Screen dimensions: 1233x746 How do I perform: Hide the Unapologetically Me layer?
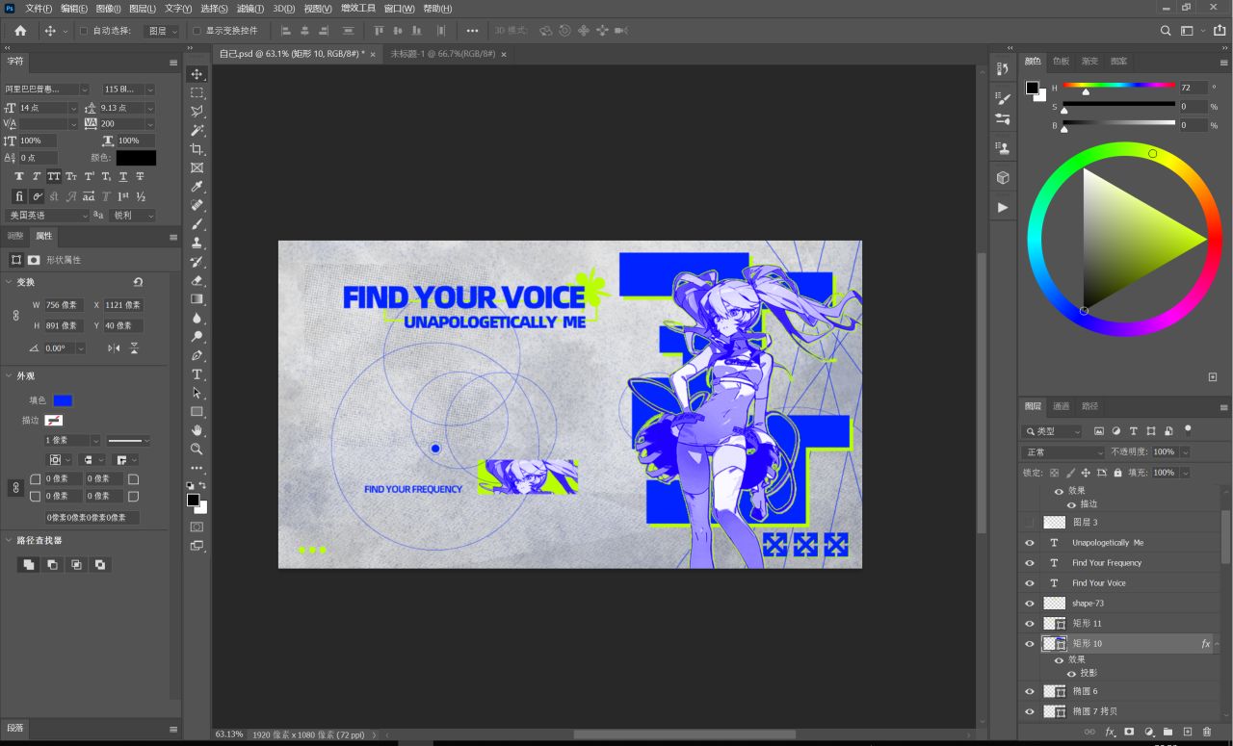coord(1030,543)
